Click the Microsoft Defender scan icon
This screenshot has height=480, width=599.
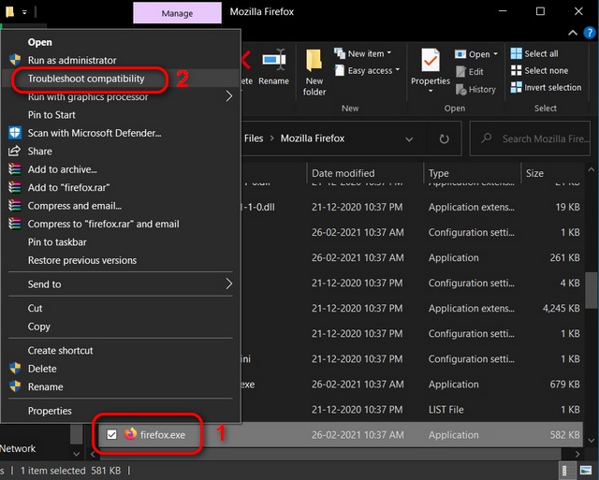[x=15, y=133]
